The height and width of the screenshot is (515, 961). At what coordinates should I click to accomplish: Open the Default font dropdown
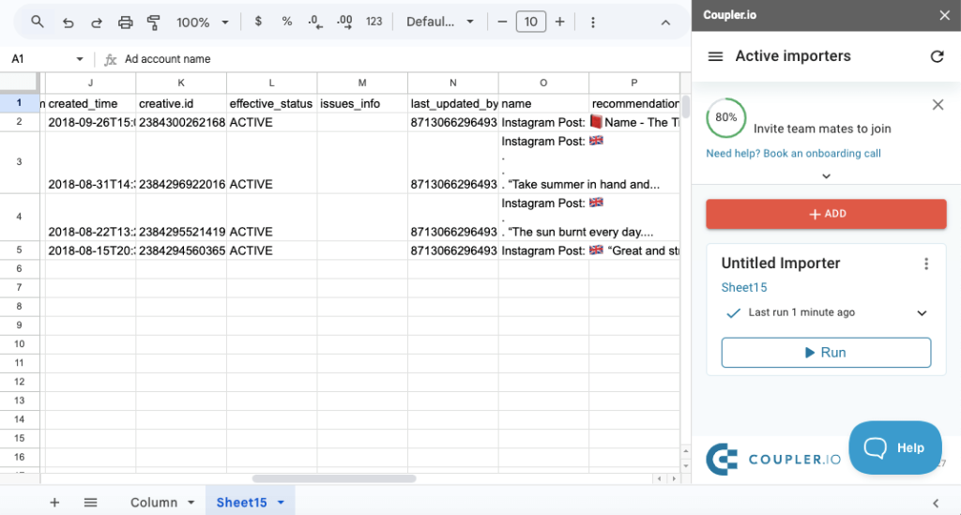coord(440,22)
